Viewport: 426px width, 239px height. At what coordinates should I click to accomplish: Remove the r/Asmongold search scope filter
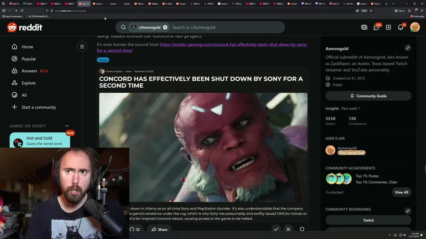[165, 27]
